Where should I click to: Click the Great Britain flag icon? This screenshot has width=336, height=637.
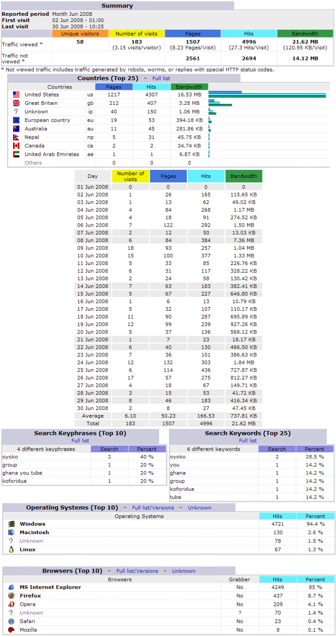(16, 103)
